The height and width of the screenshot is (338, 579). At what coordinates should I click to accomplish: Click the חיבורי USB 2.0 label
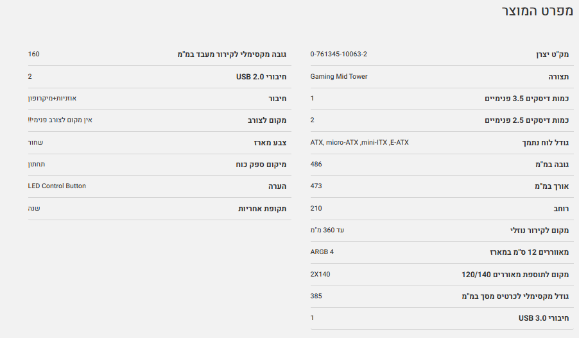(261, 77)
